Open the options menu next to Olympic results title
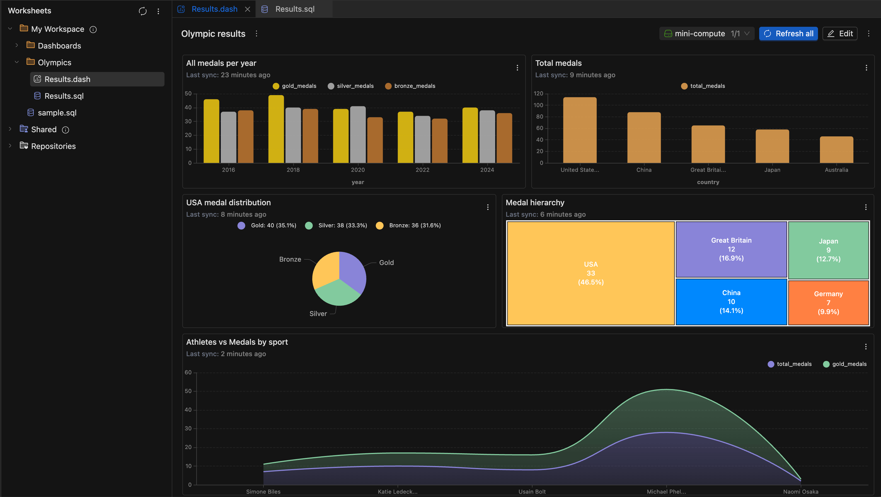Viewport: 881px width, 497px height. (x=256, y=33)
